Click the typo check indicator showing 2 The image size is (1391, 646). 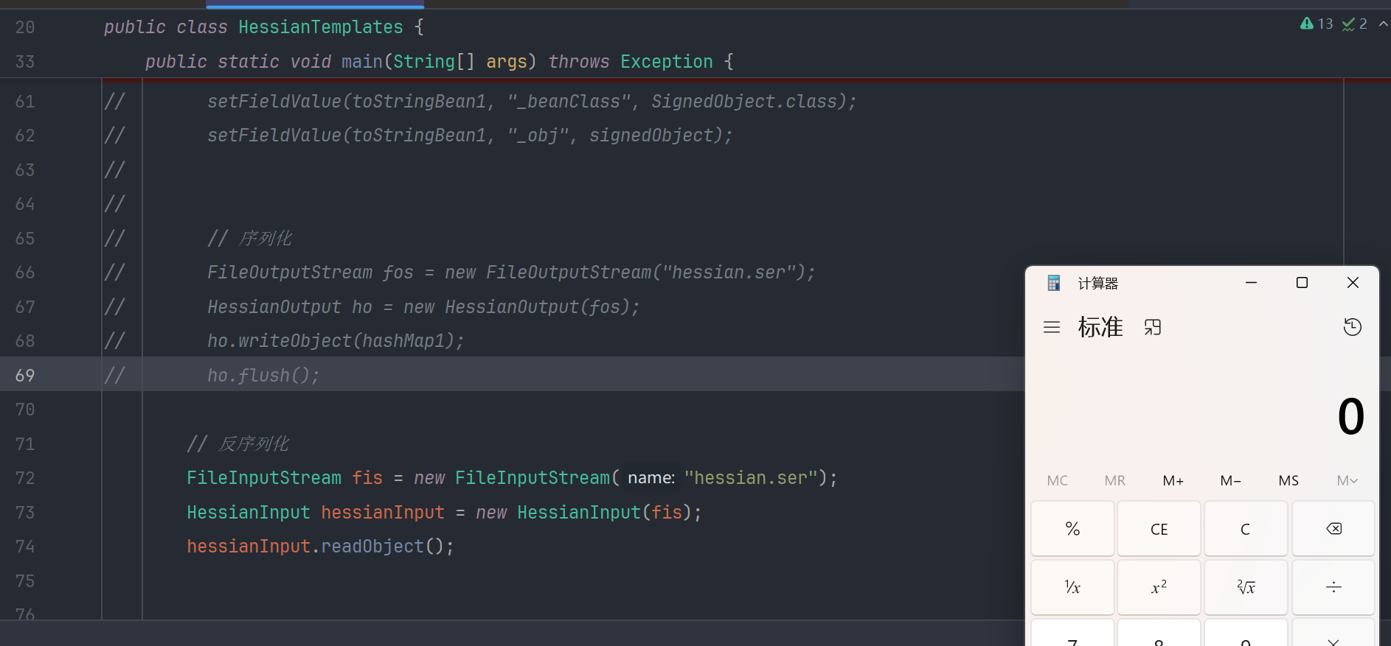pyautogui.click(x=1355, y=24)
